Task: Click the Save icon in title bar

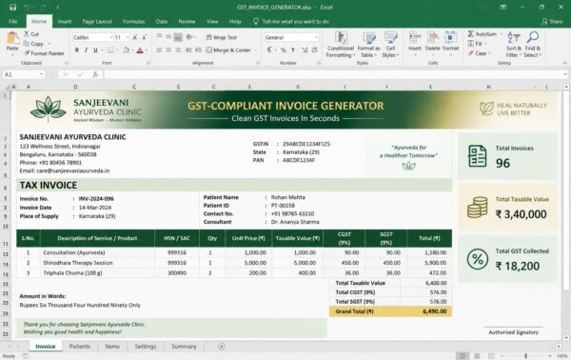Action: 12,8
